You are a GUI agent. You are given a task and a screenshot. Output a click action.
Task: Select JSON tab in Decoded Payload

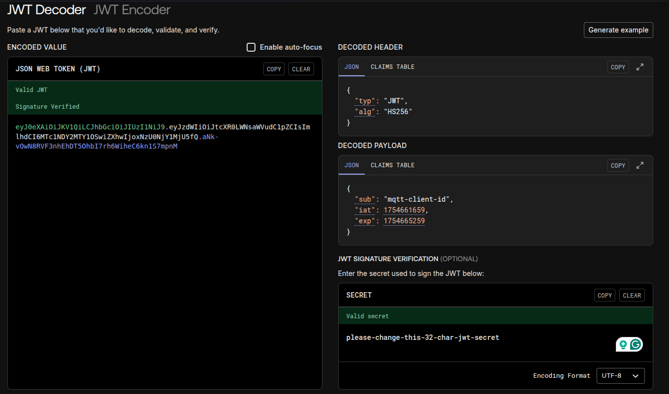351,165
